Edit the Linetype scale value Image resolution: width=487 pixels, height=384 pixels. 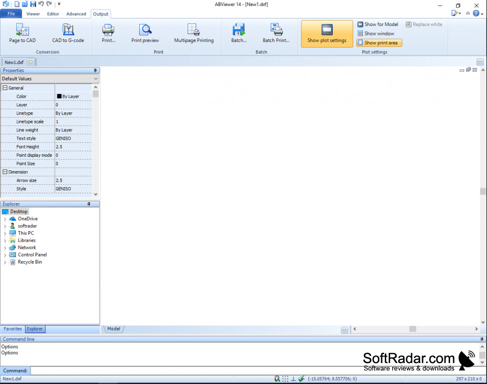(74, 121)
